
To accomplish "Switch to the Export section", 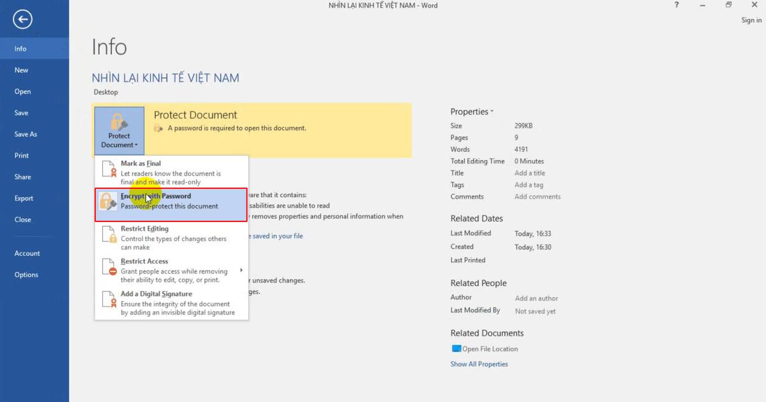I will [24, 198].
